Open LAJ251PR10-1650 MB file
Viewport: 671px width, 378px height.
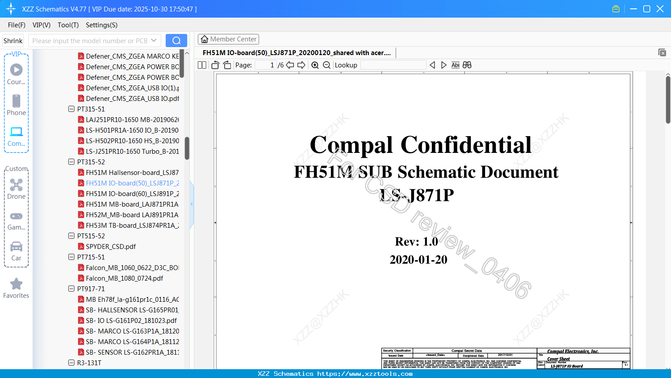[x=128, y=119]
